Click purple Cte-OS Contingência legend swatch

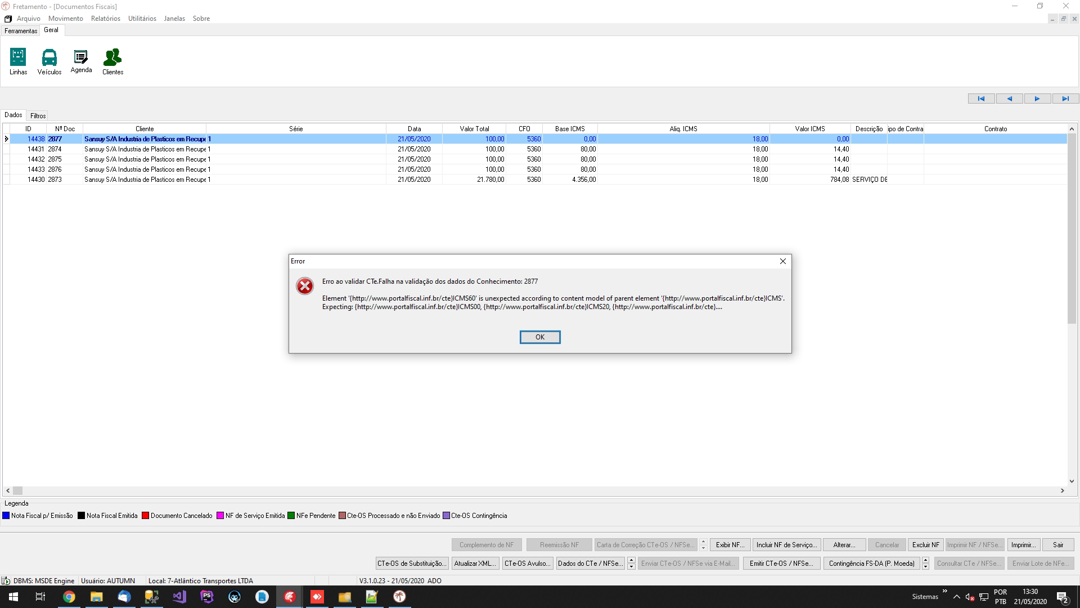tap(446, 516)
